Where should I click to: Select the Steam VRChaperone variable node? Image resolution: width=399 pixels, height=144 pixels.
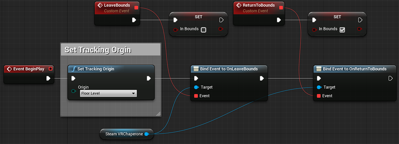(x=127, y=134)
